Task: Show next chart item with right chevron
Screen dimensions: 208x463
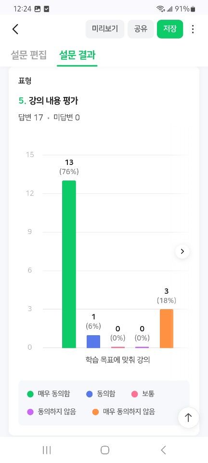Action: [182, 251]
